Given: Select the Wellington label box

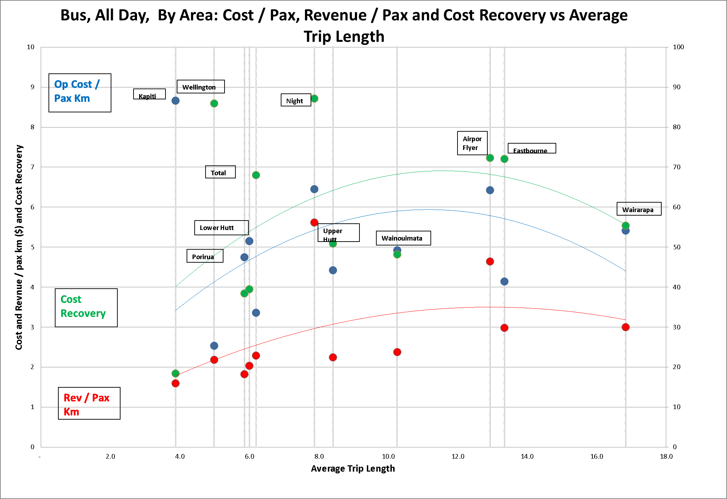Looking at the screenshot, I should click(x=200, y=87).
